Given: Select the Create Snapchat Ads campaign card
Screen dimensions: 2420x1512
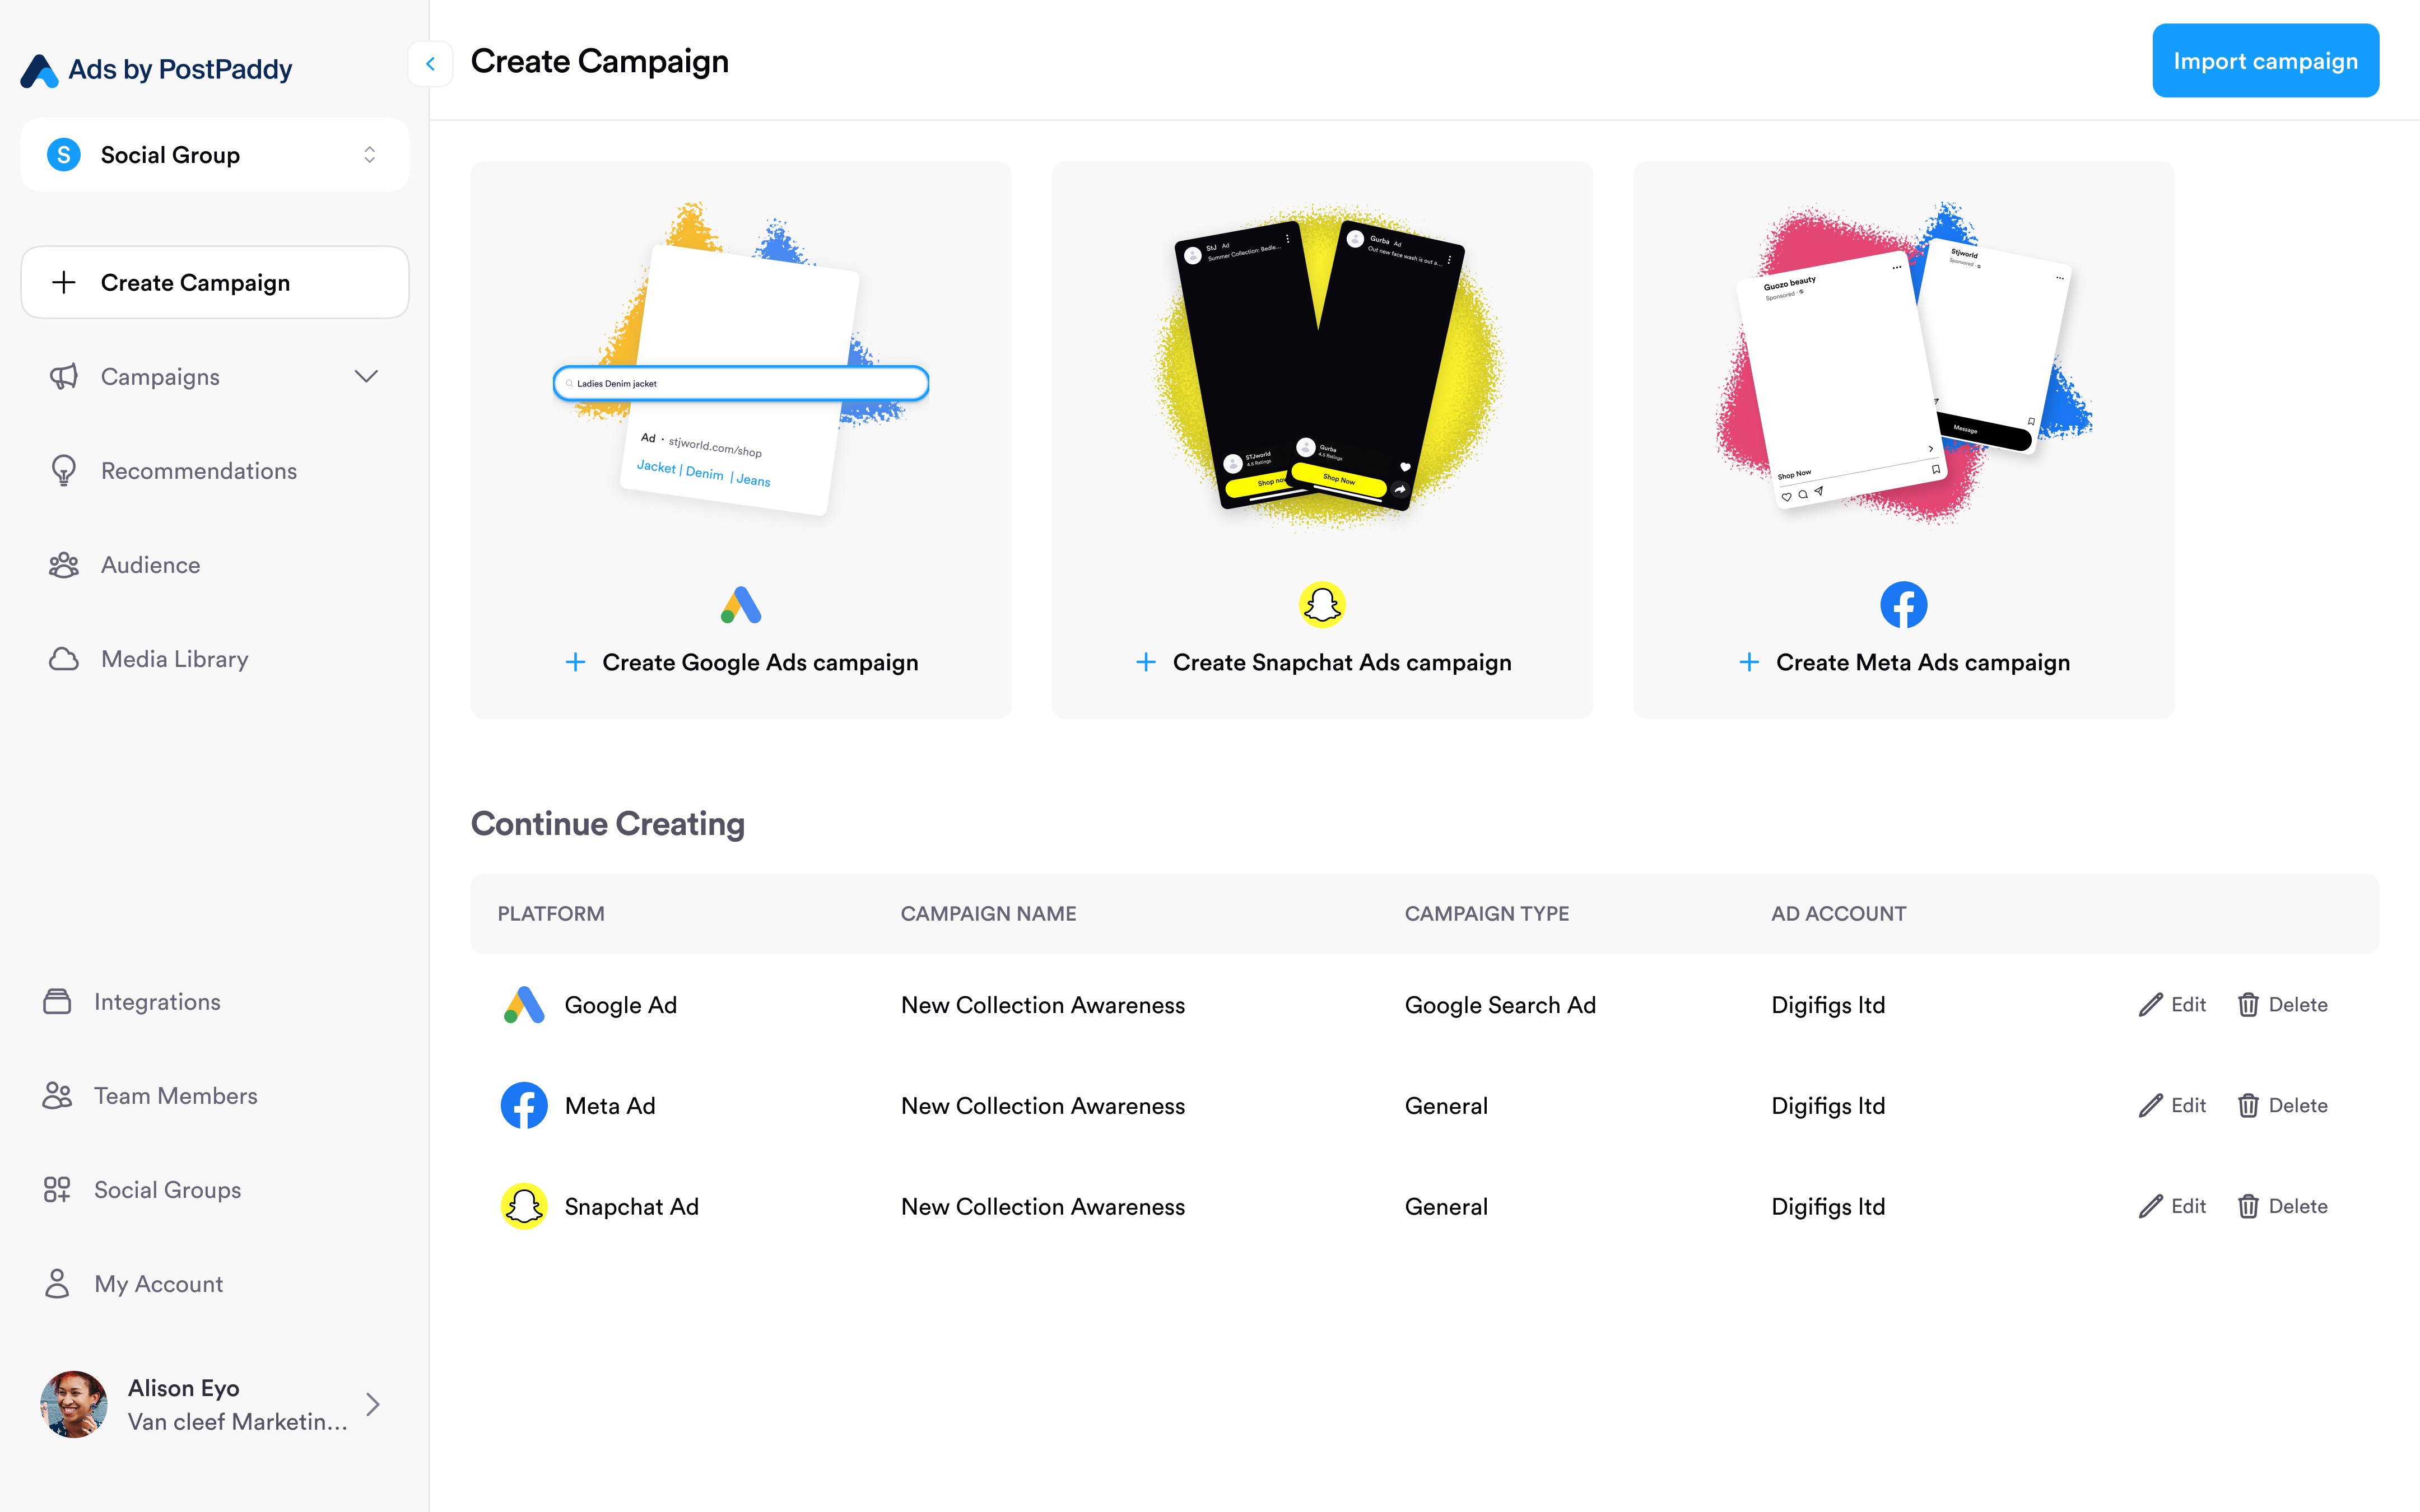Looking at the screenshot, I should point(1322,440).
